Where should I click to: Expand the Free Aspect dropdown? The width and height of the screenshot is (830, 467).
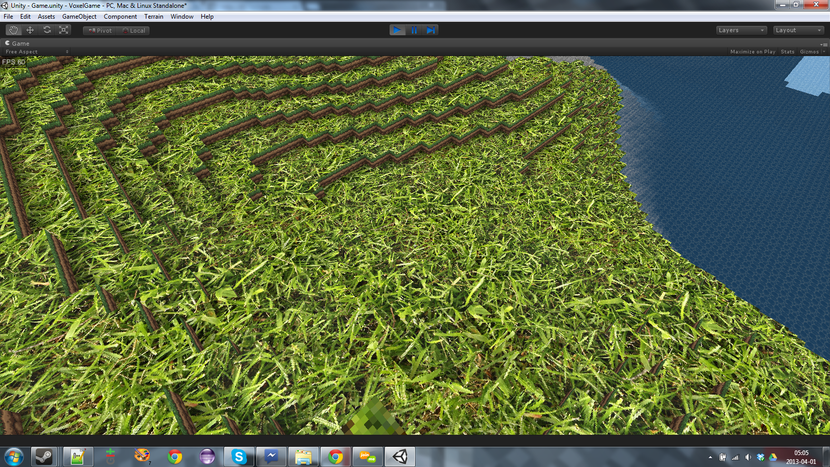point(36,52)
